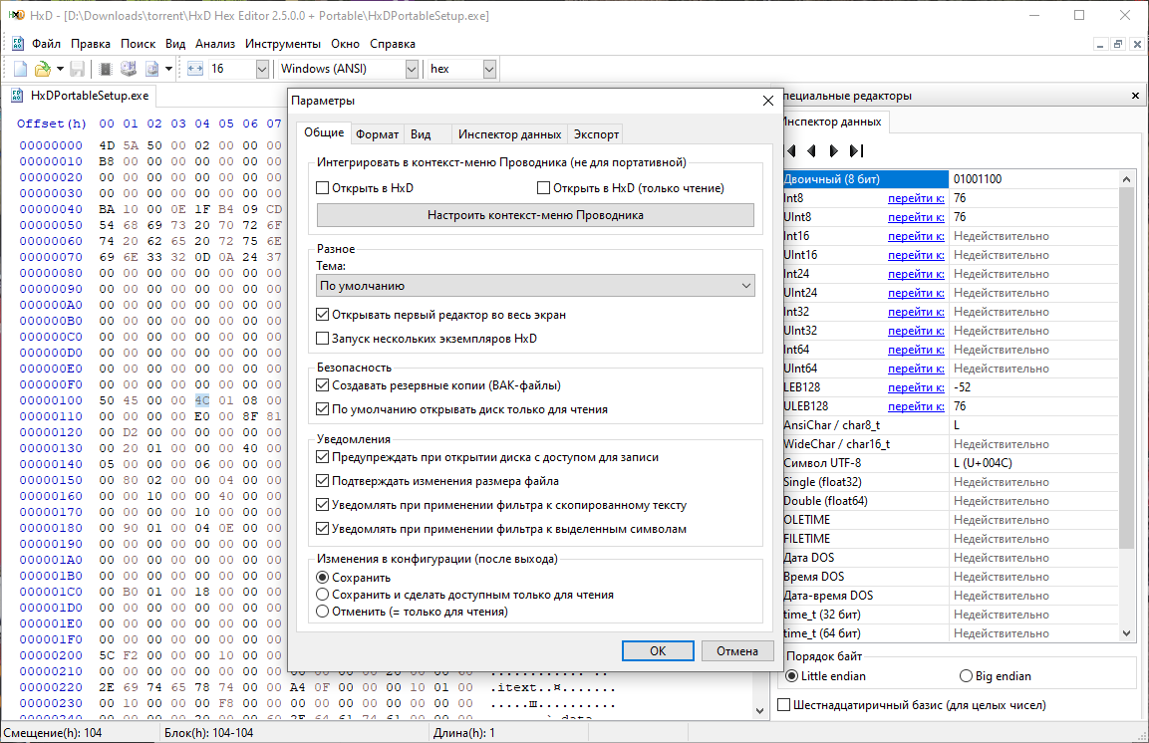The image size is (1149, 743).
Task: Click 'Настроить контекст-меню Проводника' button
Action: point(535,215)
